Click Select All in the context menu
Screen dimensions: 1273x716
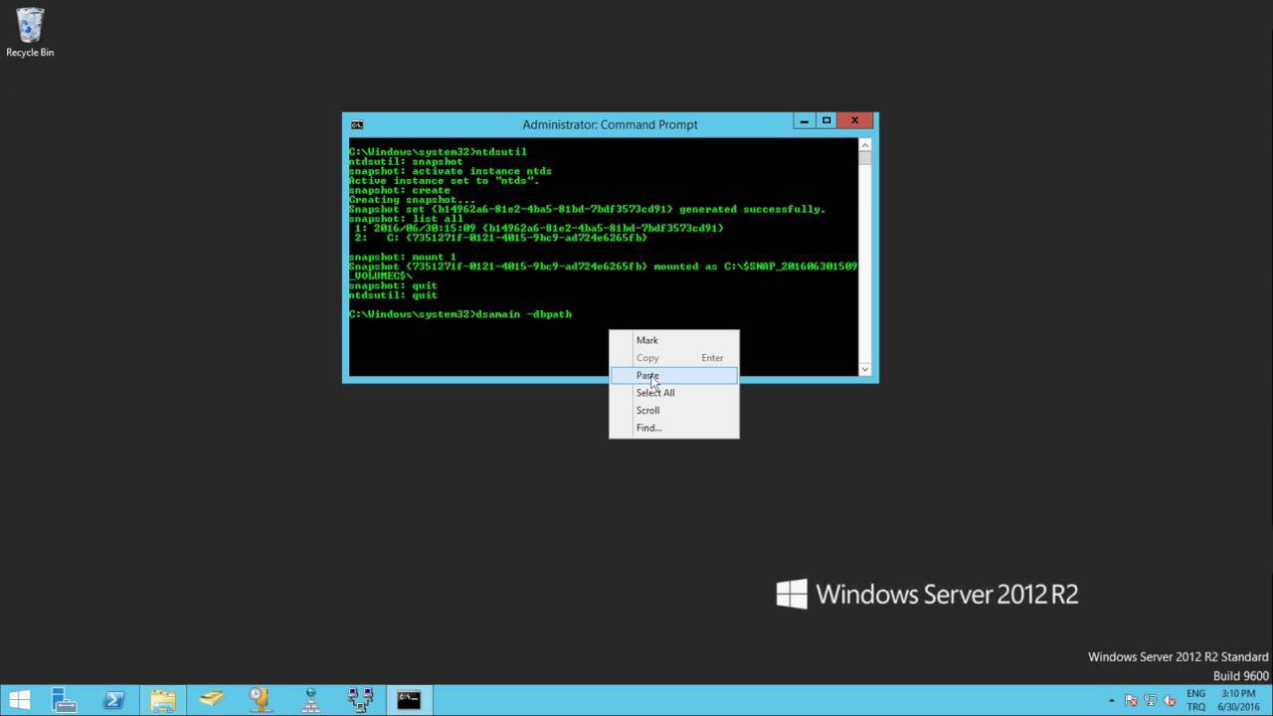pyautogui.click(x=655, y=392)
